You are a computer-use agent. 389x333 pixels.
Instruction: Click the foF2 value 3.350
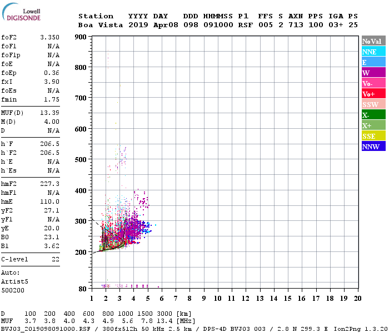[x=50, y=37]
